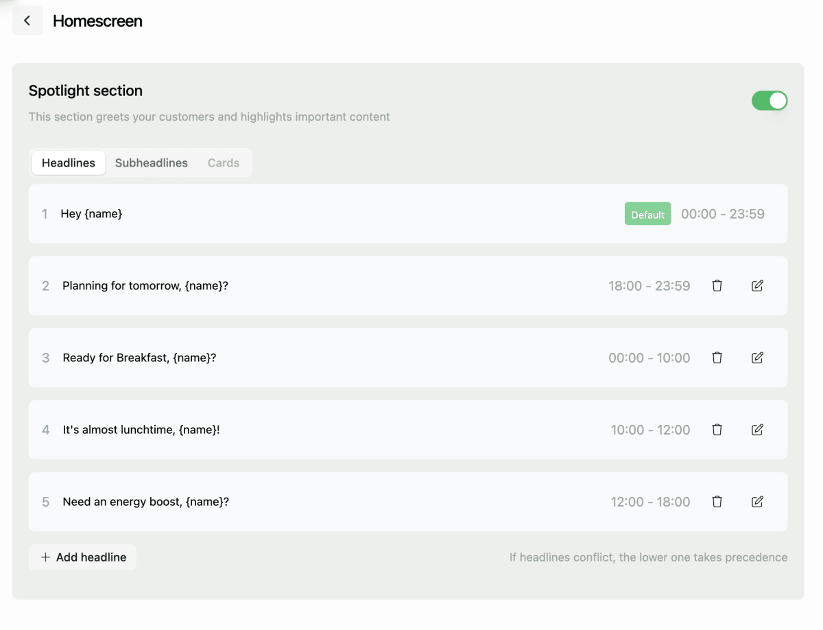Click the 10:00 - 12:00 time range
Viewport: 823px width, 630px height.
tap(650, 430)
